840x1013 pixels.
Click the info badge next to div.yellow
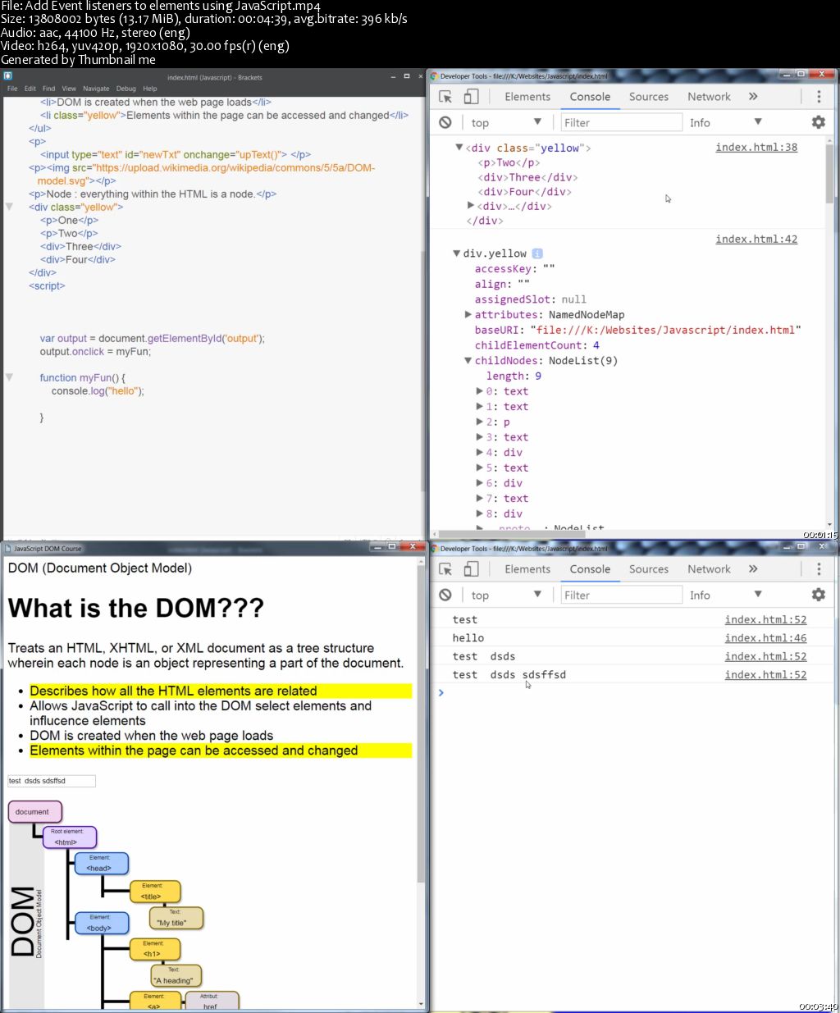pyautogui.click(x=537, y=253)
